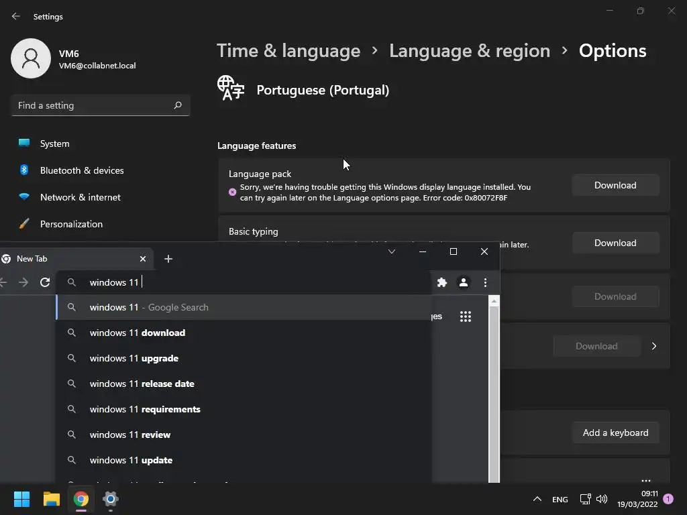687x515 pixels.
Task: Select 'windows 11 requirements' suggestion
Action: [244, 409]
